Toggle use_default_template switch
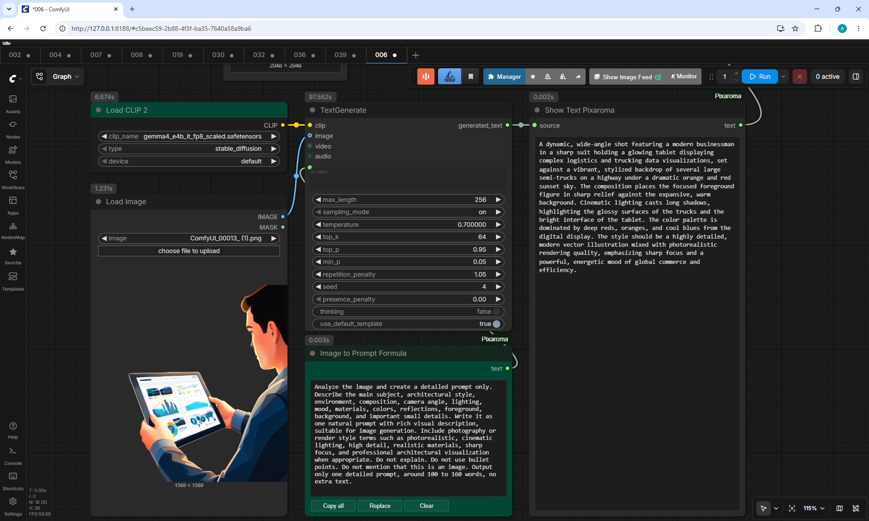 (x=497, y=324)
